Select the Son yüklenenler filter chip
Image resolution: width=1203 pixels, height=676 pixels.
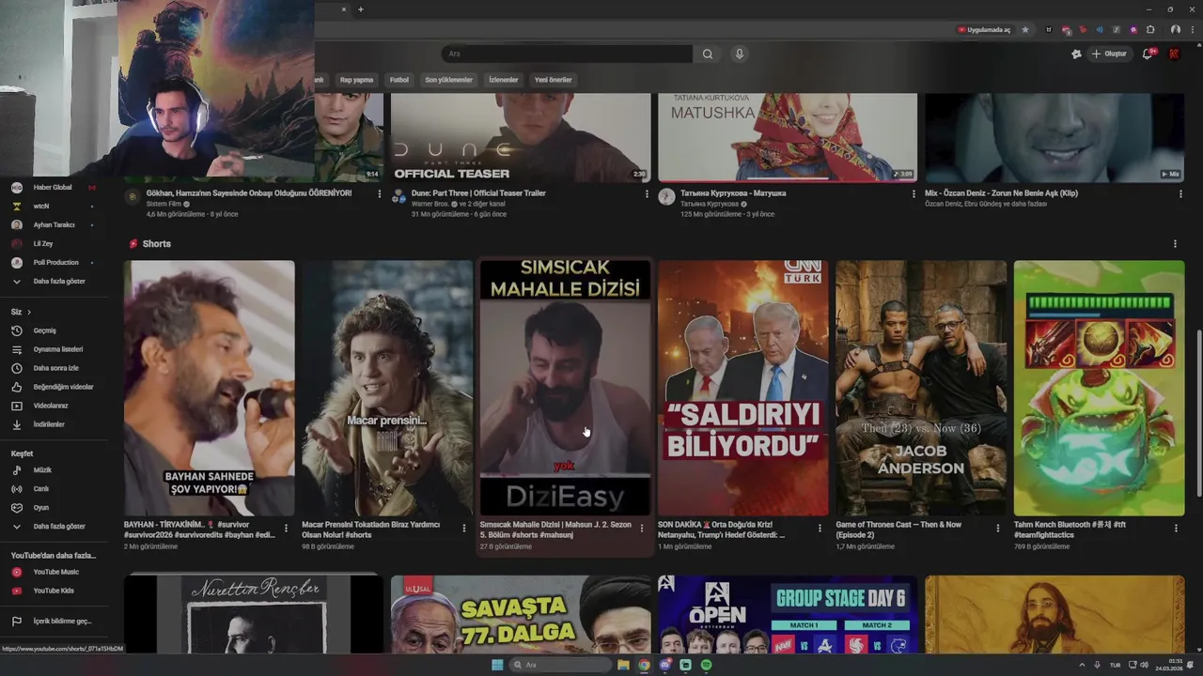click(448, 80)
